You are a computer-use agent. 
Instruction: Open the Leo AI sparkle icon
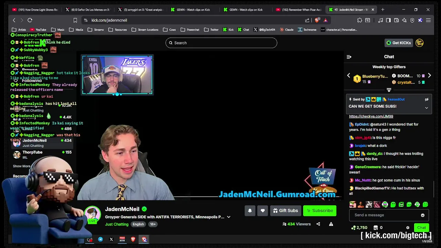tap(404, 20)
